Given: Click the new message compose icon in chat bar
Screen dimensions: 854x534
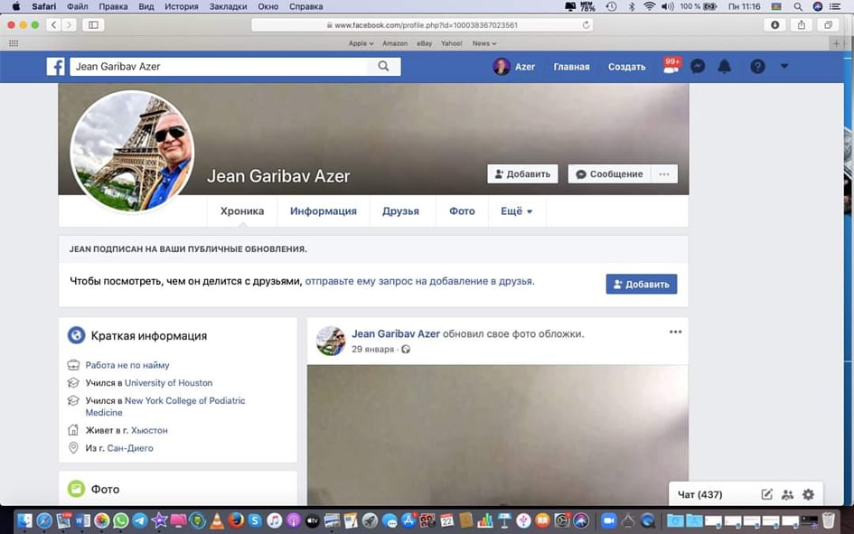Looking at the screenshot, I should pyautogui.click(x=767, y=494).
